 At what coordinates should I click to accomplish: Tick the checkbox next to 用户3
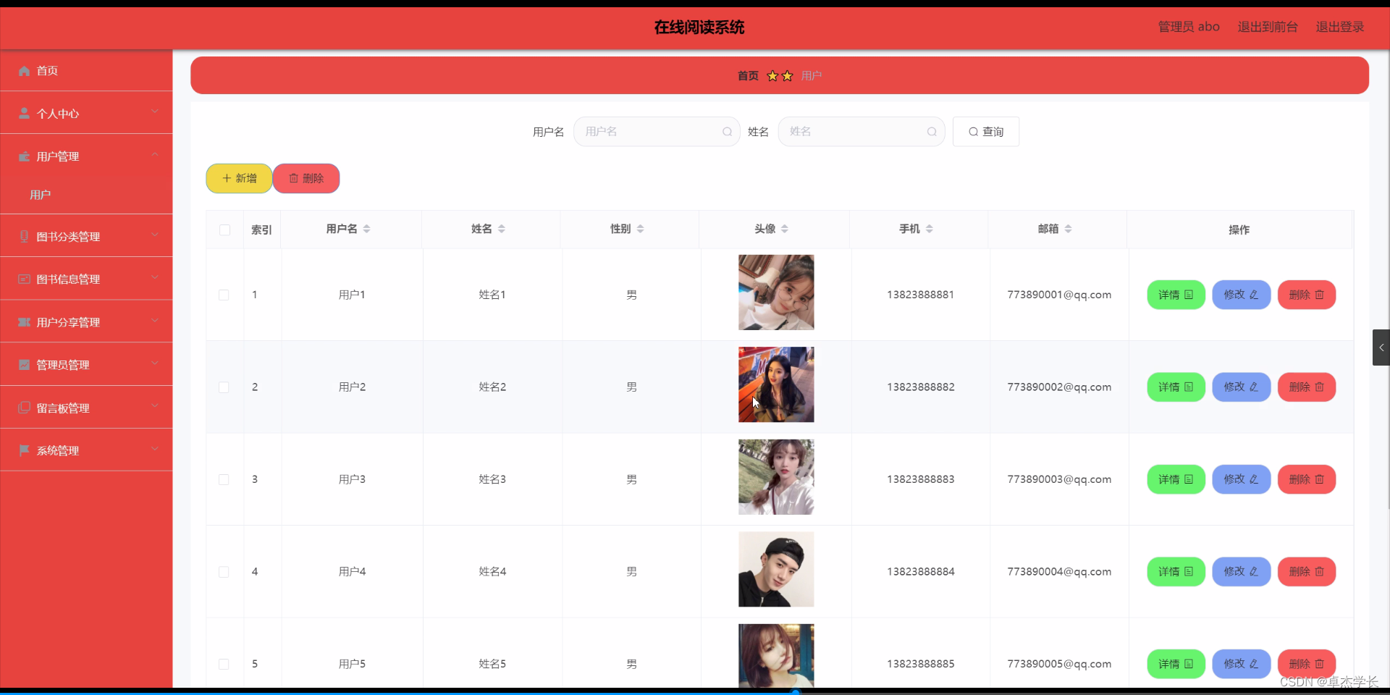point(224,480)
